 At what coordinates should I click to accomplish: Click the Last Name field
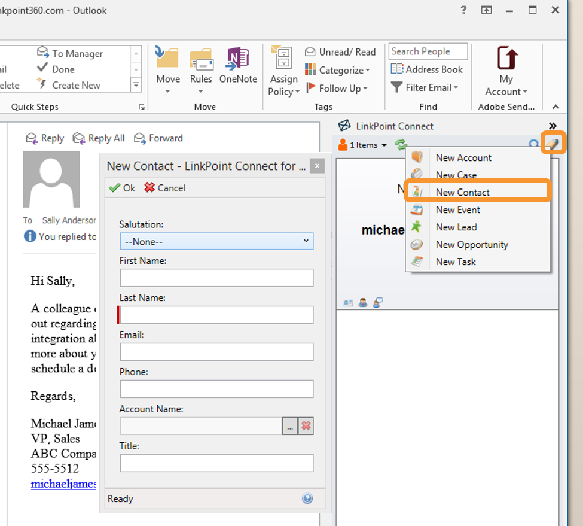(x=216, y=315)
